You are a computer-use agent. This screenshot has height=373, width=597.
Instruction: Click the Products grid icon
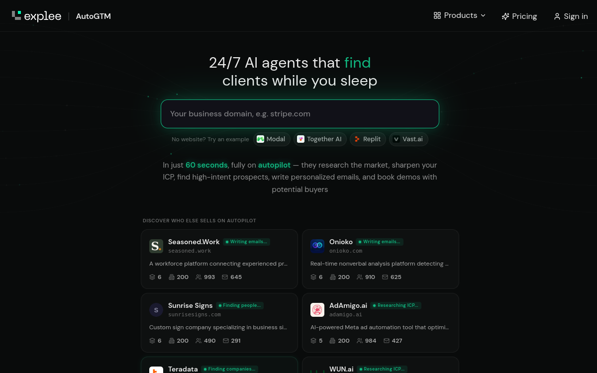coord(437,15)
